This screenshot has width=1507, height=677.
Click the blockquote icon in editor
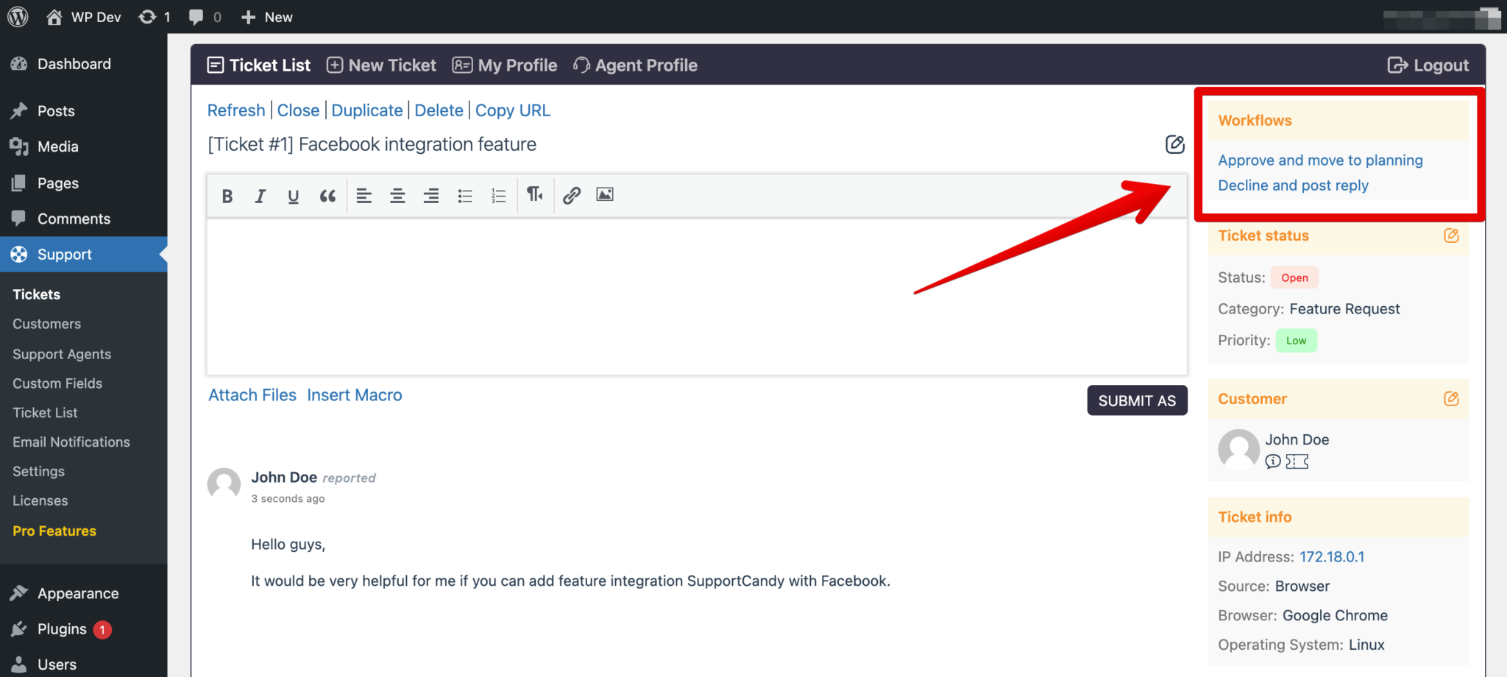pos(327,196)
